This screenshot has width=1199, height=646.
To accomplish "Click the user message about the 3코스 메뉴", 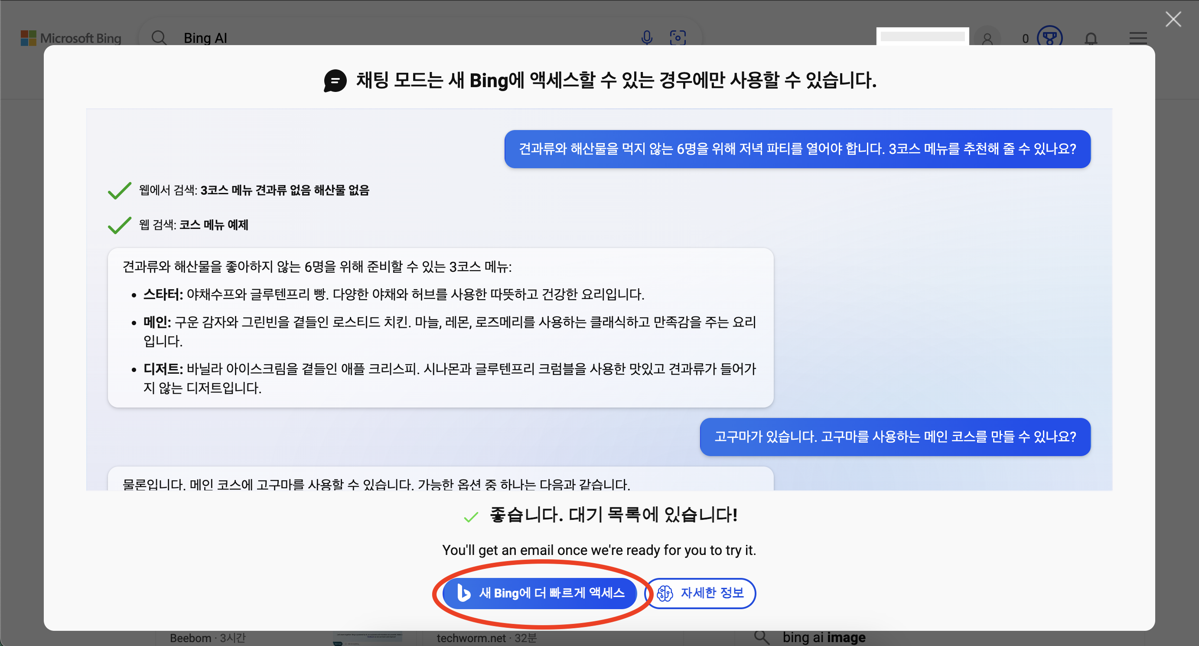I will pyautogui.click(x=797, y=149).
